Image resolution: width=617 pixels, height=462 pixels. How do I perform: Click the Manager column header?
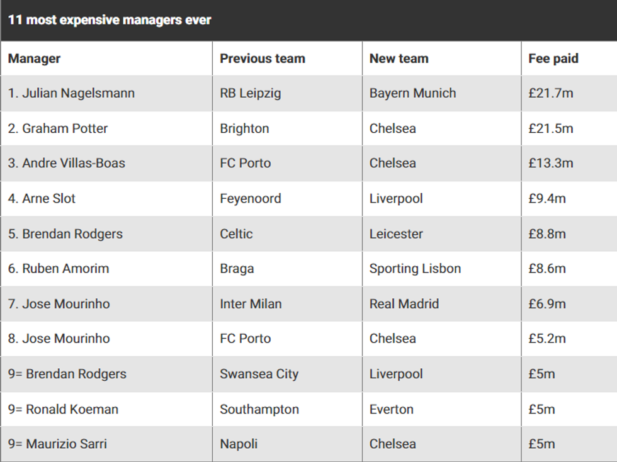pos(34,59)
